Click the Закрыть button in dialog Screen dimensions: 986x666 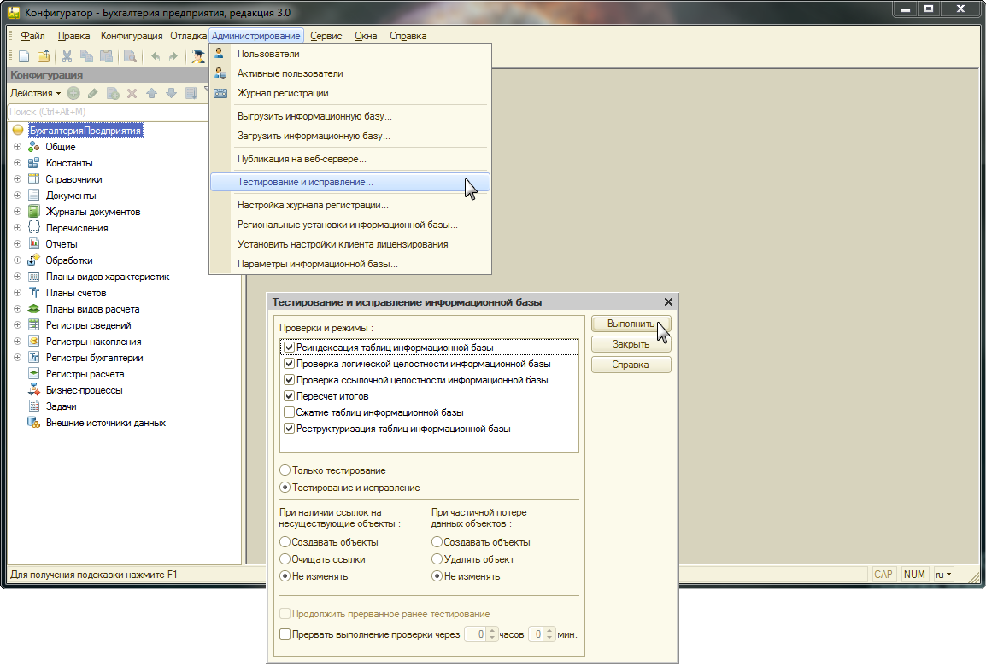pos(631,344)
